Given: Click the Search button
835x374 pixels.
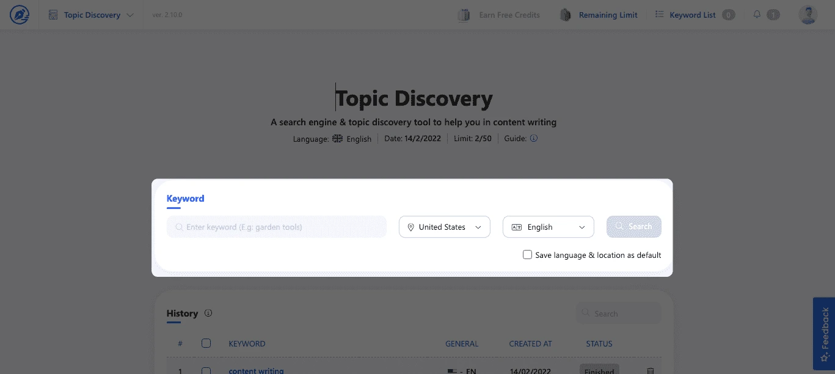Looking at the screenshot, I should pyautogui.click(x=634, y=227).
